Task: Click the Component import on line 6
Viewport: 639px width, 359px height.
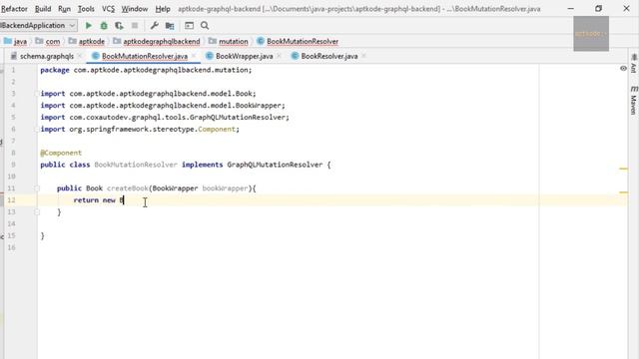Action: click(x=140, y=129)
